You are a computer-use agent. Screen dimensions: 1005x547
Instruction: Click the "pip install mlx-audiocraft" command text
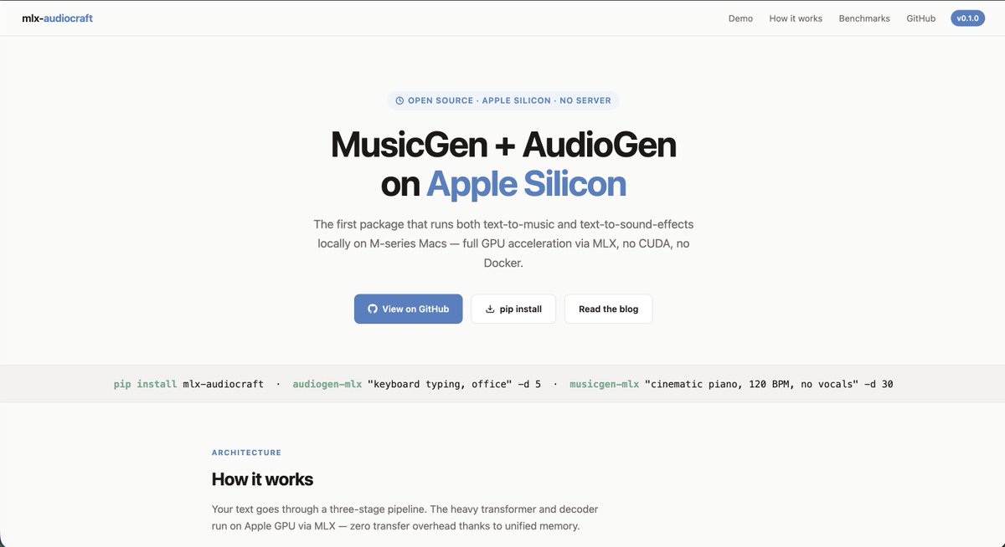click(x=188, y=384)
